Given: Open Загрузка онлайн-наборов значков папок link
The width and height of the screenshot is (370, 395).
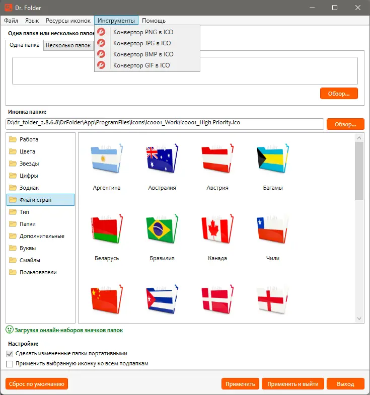Looking at the screenshot, I should (x=68, y=330).
